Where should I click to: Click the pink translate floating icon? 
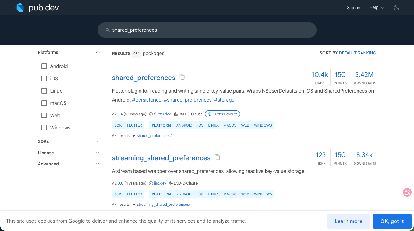(x=407, y=192)
